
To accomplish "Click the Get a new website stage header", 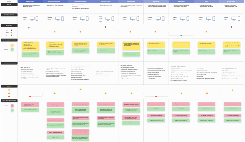I will 232,2.
